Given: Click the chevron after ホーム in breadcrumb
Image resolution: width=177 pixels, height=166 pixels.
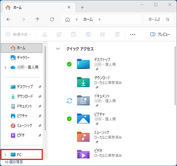Looking at the screenshot, I should pos(99,19).
